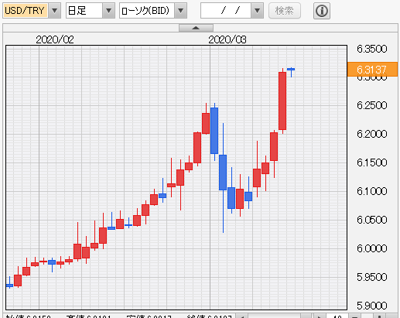400x318 pixels.
Task: Click the 6.1000 price axis label
Action: (371, 191)
